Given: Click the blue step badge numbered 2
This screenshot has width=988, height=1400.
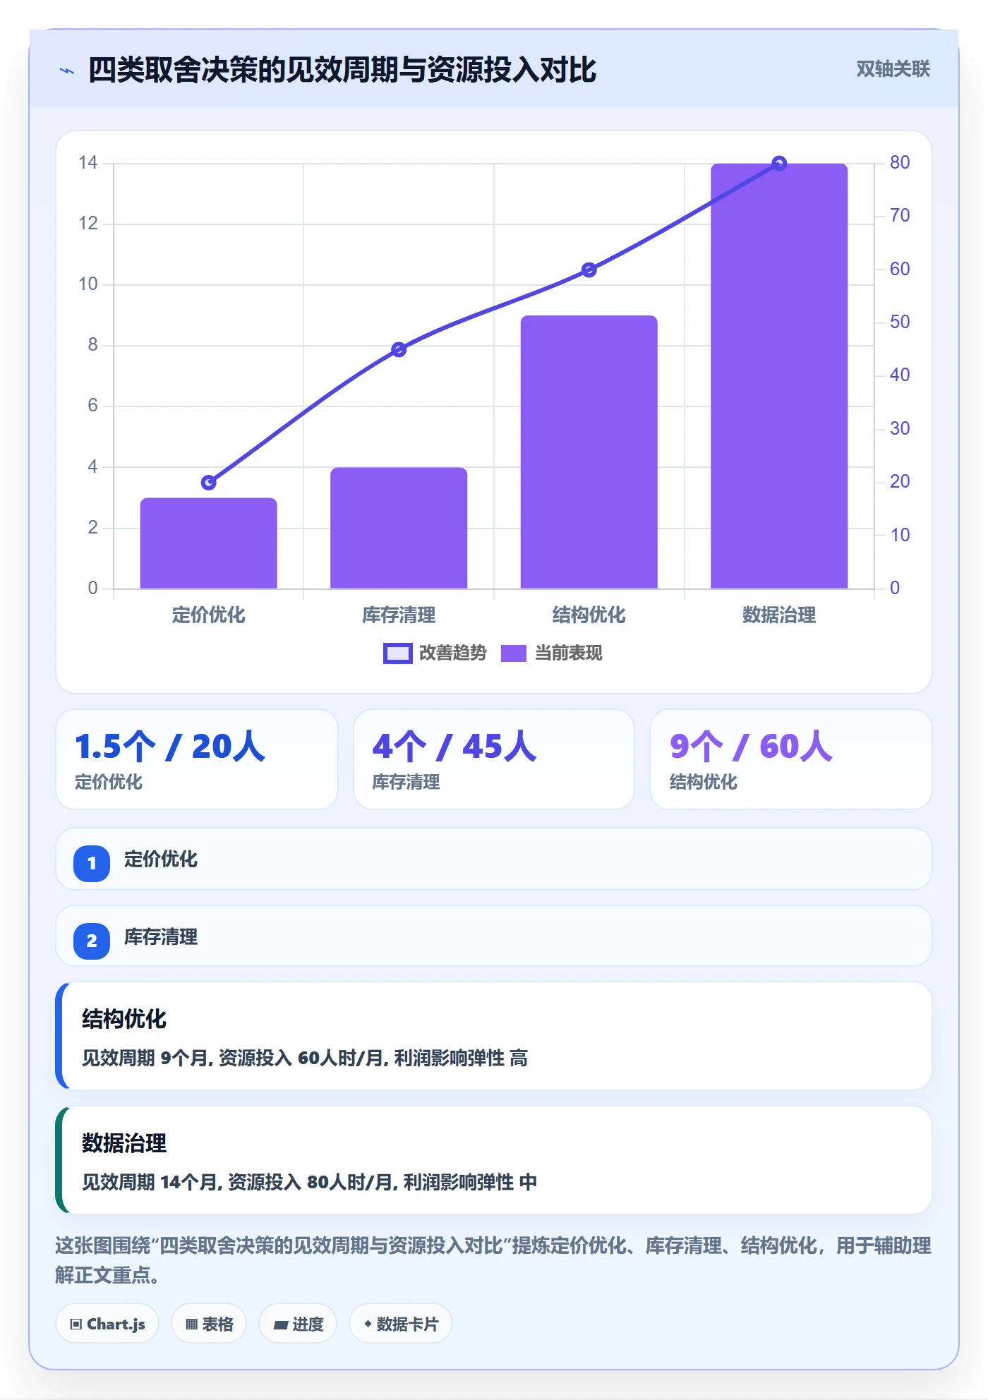Looking at the screenshot, I should (x=92, y=941).
